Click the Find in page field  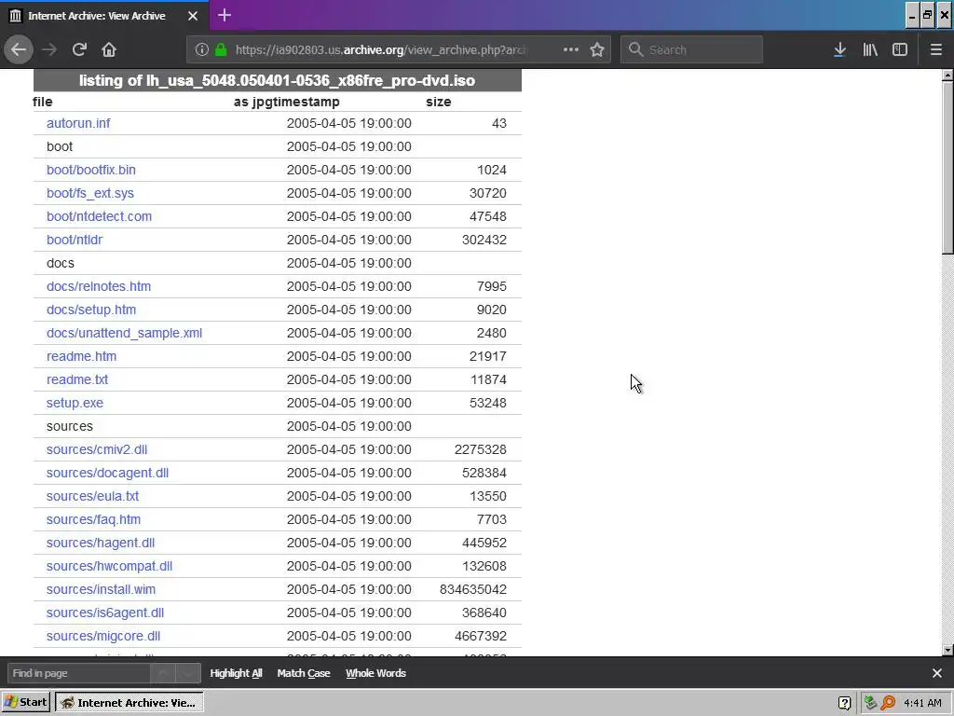[78, 673]
